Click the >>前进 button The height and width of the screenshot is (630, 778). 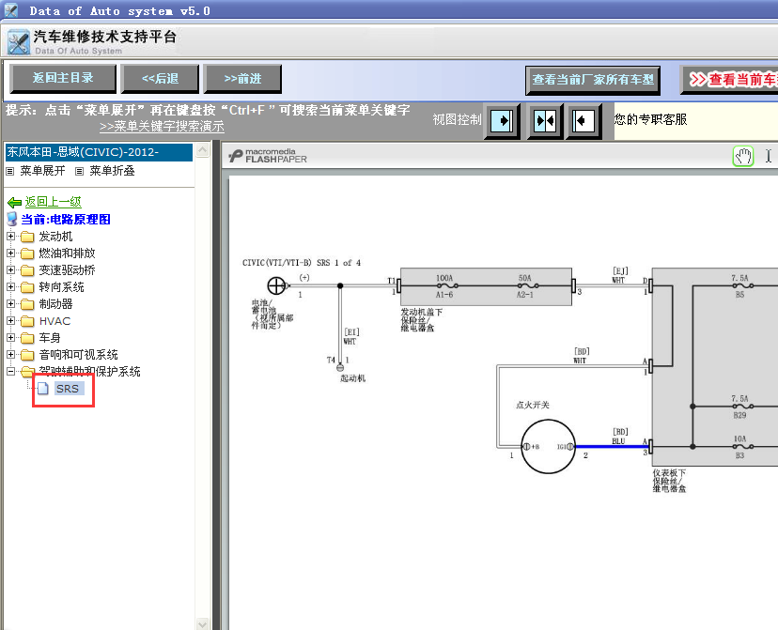242,78
